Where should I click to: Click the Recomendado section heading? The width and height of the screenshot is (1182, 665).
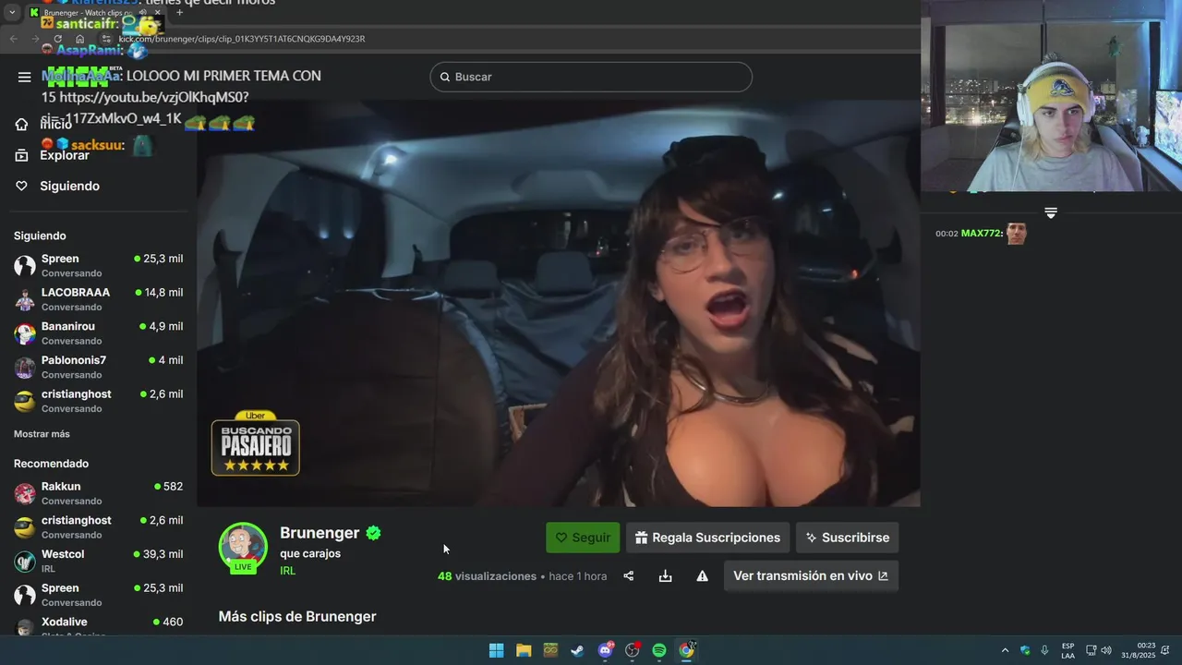[51, 464]
